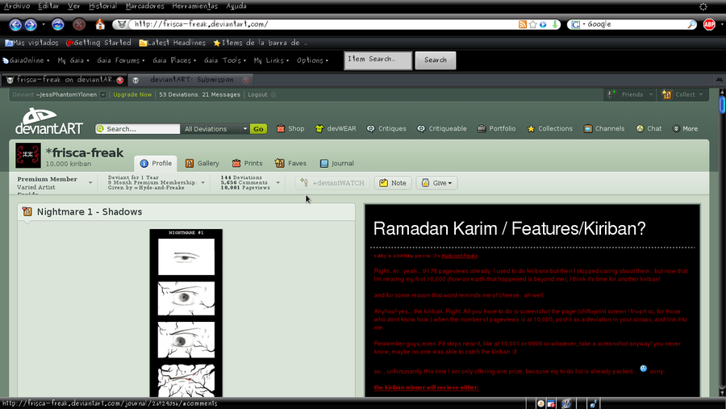Click the Gaia Item Search field
Screen dimensions: 726x409
coord(378,61)
